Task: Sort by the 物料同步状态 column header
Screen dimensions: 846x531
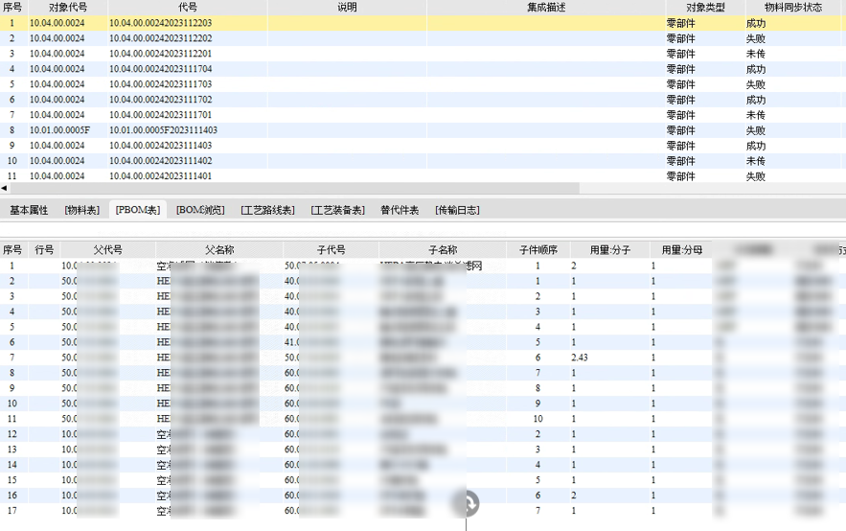Action: pyautogui.click(x=793, y=7)
